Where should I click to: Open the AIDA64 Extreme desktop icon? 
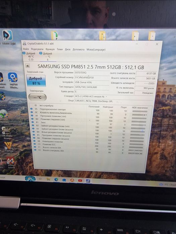[10, 162]
